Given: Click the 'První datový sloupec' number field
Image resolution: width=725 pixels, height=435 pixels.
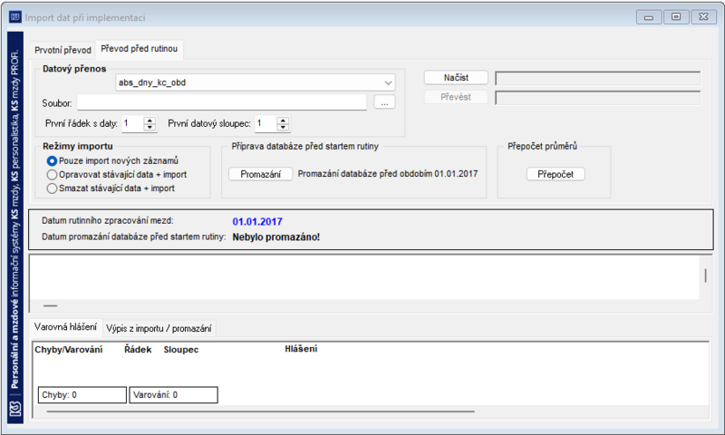Looking at the screenshot, I should tap(266, 124).
